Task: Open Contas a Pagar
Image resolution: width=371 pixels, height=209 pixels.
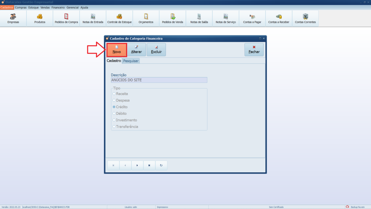Action: tap(252, 18)
